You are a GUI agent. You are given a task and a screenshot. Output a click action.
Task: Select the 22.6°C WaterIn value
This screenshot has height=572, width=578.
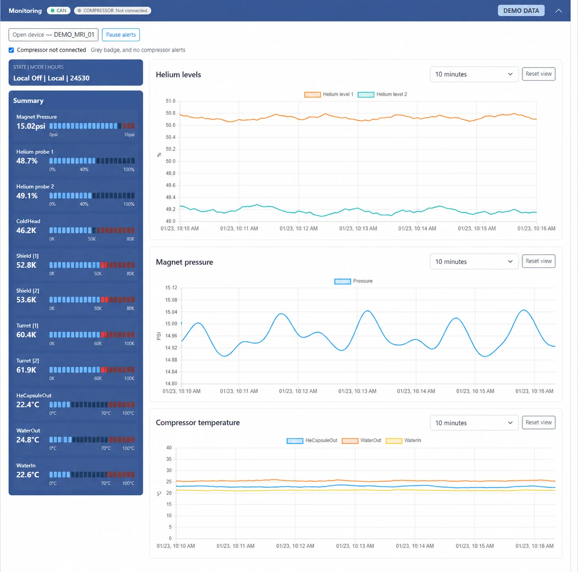coord(28,474)
